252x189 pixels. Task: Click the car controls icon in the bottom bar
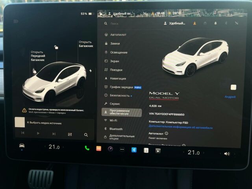(22, 146)
